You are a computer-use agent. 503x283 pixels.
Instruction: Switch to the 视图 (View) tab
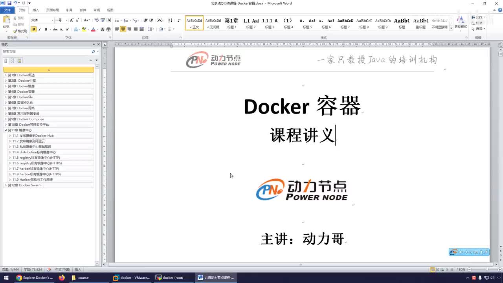coord(110,10)
